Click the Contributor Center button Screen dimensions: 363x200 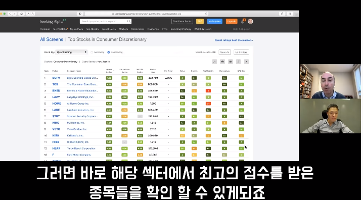point(182,21)
